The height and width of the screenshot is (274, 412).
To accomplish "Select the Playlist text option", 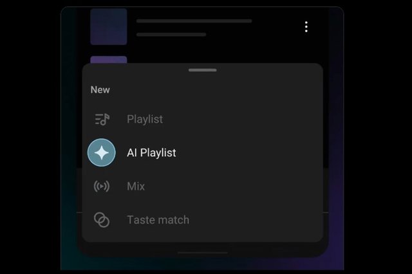I will (145, 119).
